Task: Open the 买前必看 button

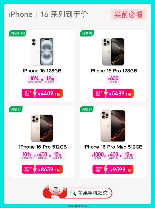Action: point(129,14)
